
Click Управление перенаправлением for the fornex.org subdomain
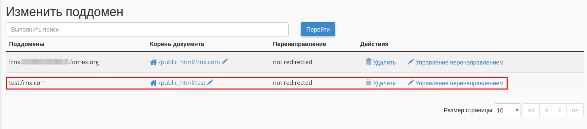pos(459,63)
